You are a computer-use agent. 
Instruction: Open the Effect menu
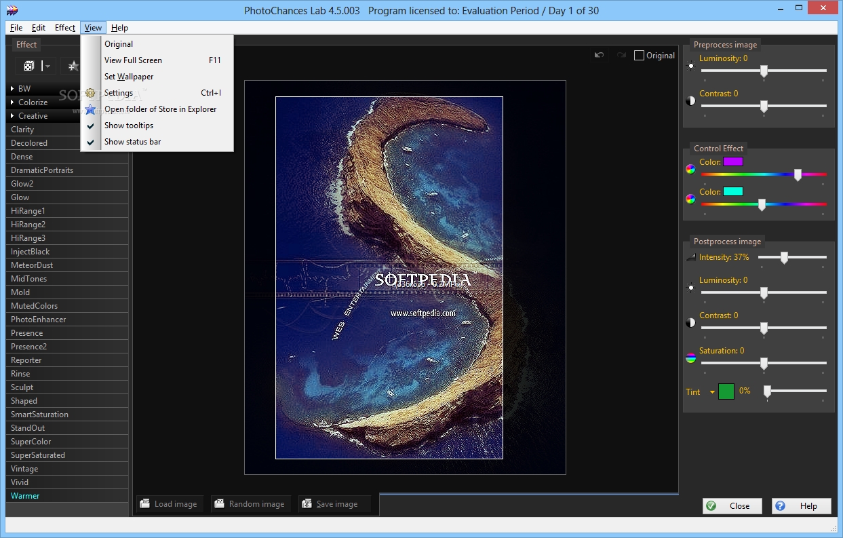[65, 28]
